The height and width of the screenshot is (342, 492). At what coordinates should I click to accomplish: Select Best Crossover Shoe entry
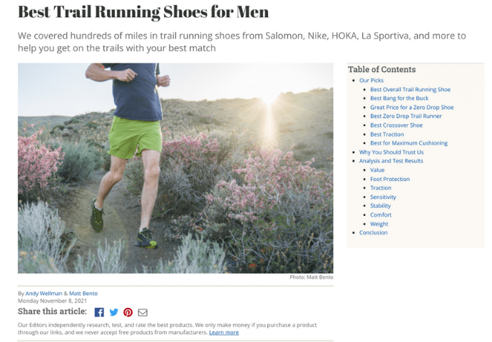tap(396, 125)
